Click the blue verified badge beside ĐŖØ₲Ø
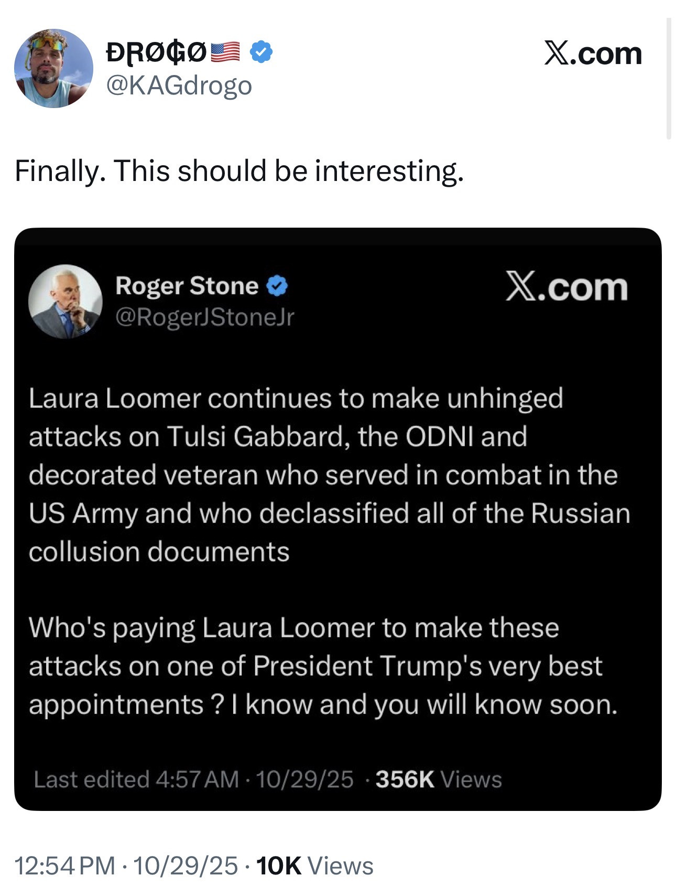 (x=261, y=52)
